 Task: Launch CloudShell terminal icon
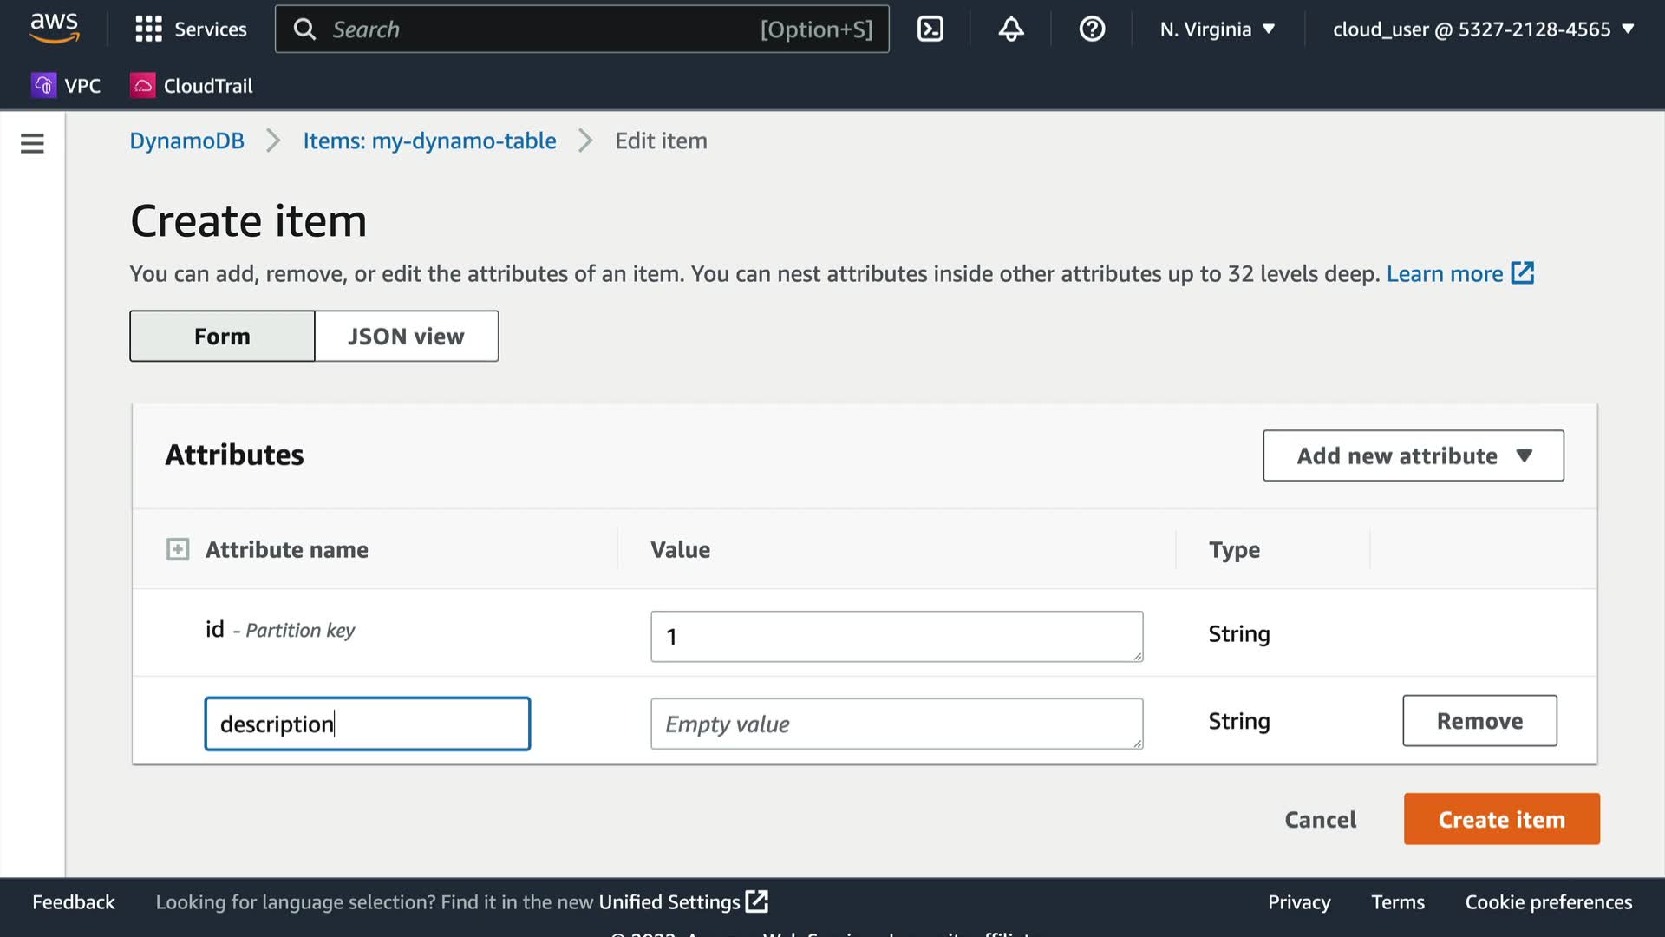tap(930, 29)
